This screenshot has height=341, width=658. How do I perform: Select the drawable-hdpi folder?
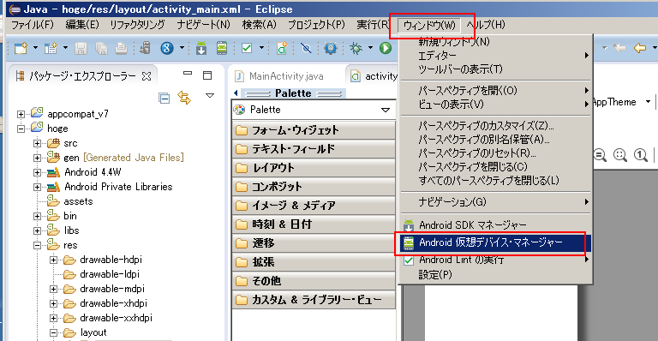[111, 260]
